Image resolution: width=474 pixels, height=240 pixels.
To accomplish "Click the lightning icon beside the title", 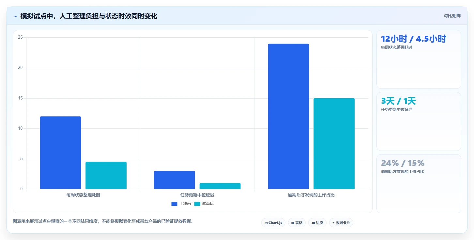I will (15, 16).
